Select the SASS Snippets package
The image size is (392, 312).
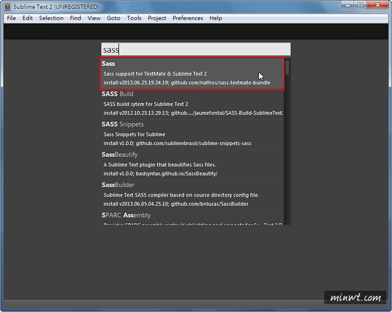tap(192, 134)
